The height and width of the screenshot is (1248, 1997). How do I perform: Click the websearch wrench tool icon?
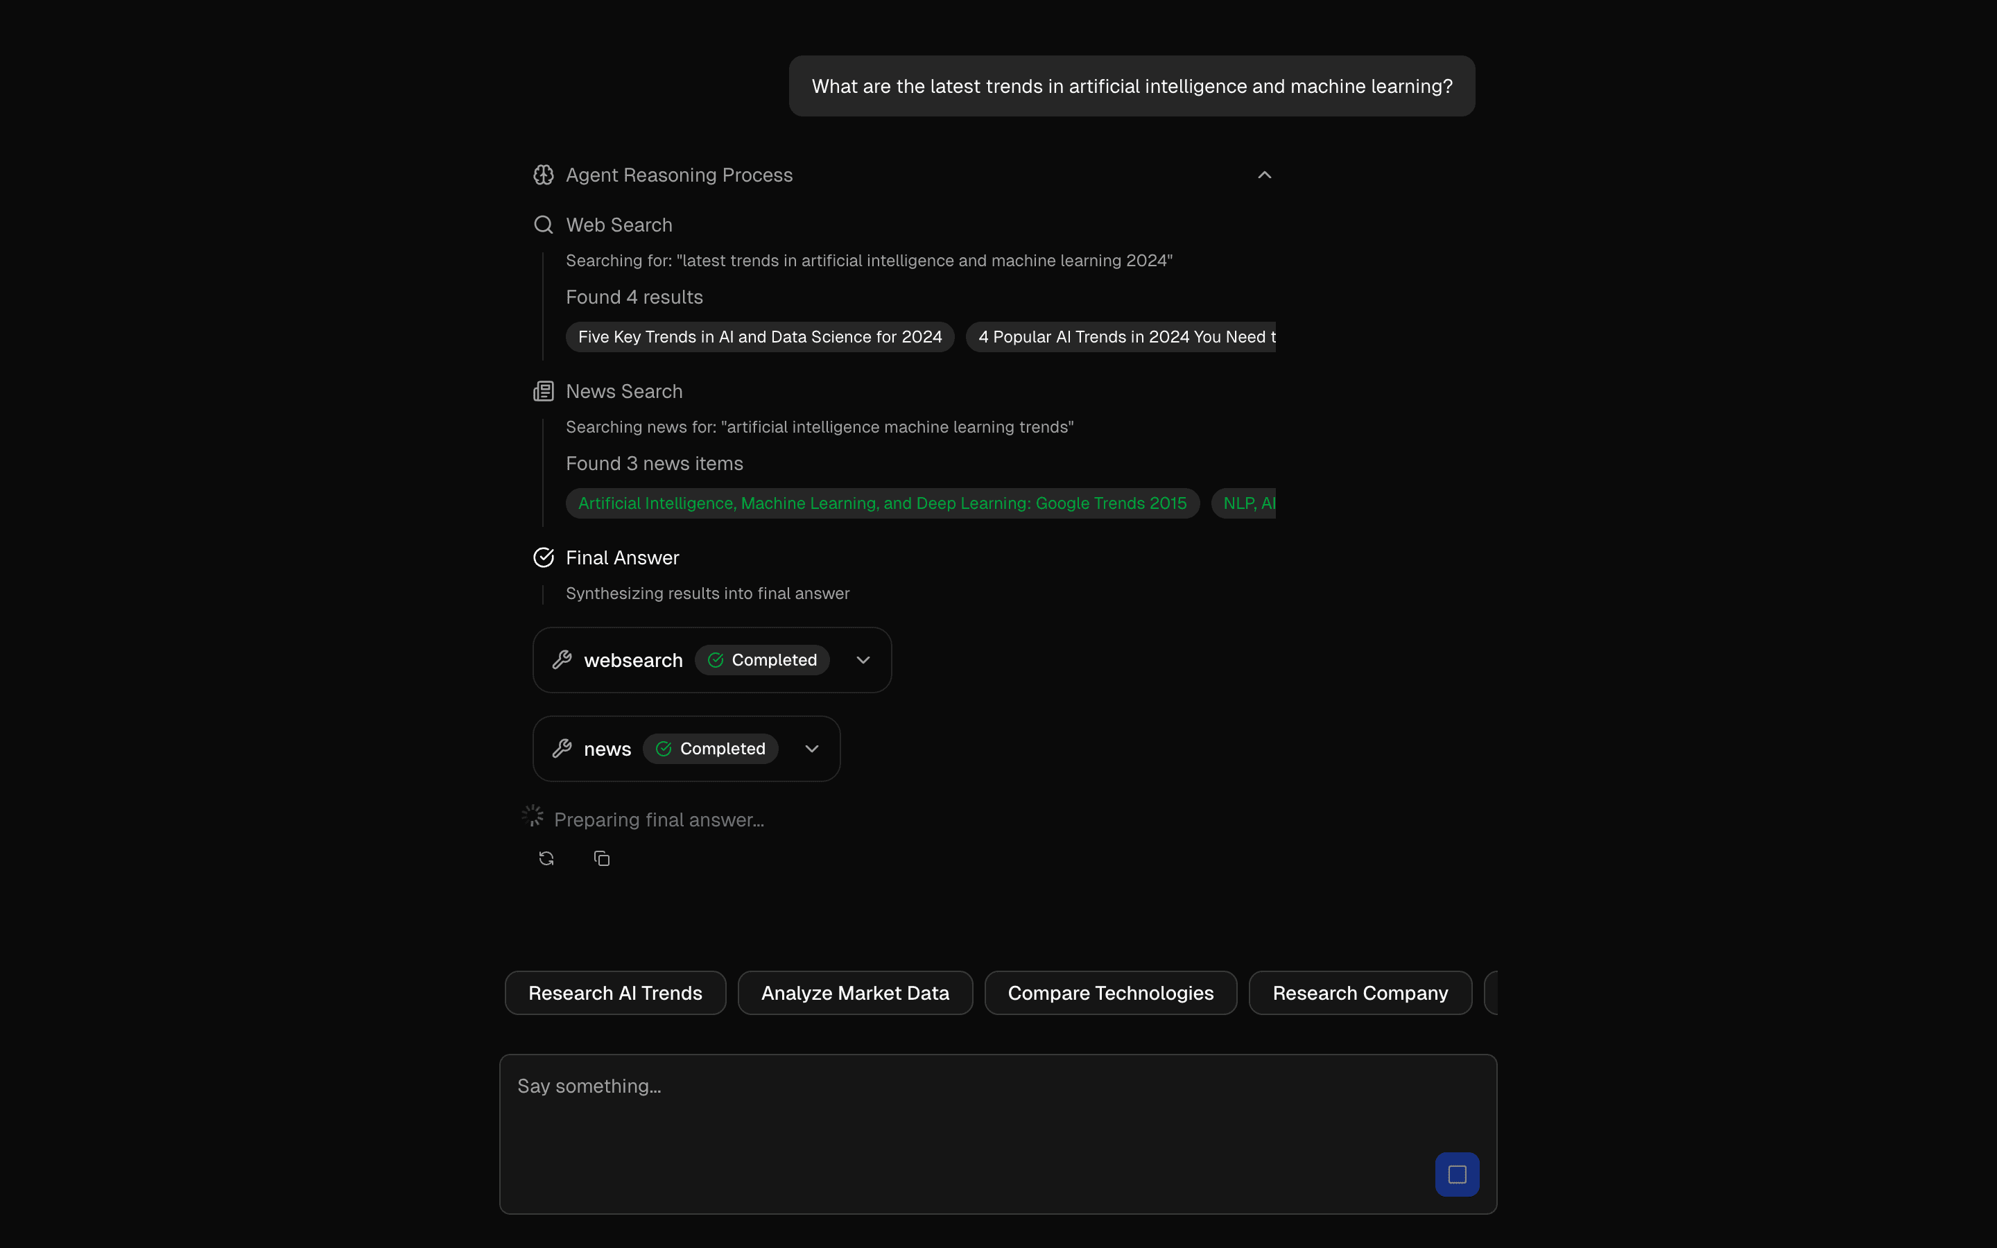pyautogui.click(x=562, y=659)
